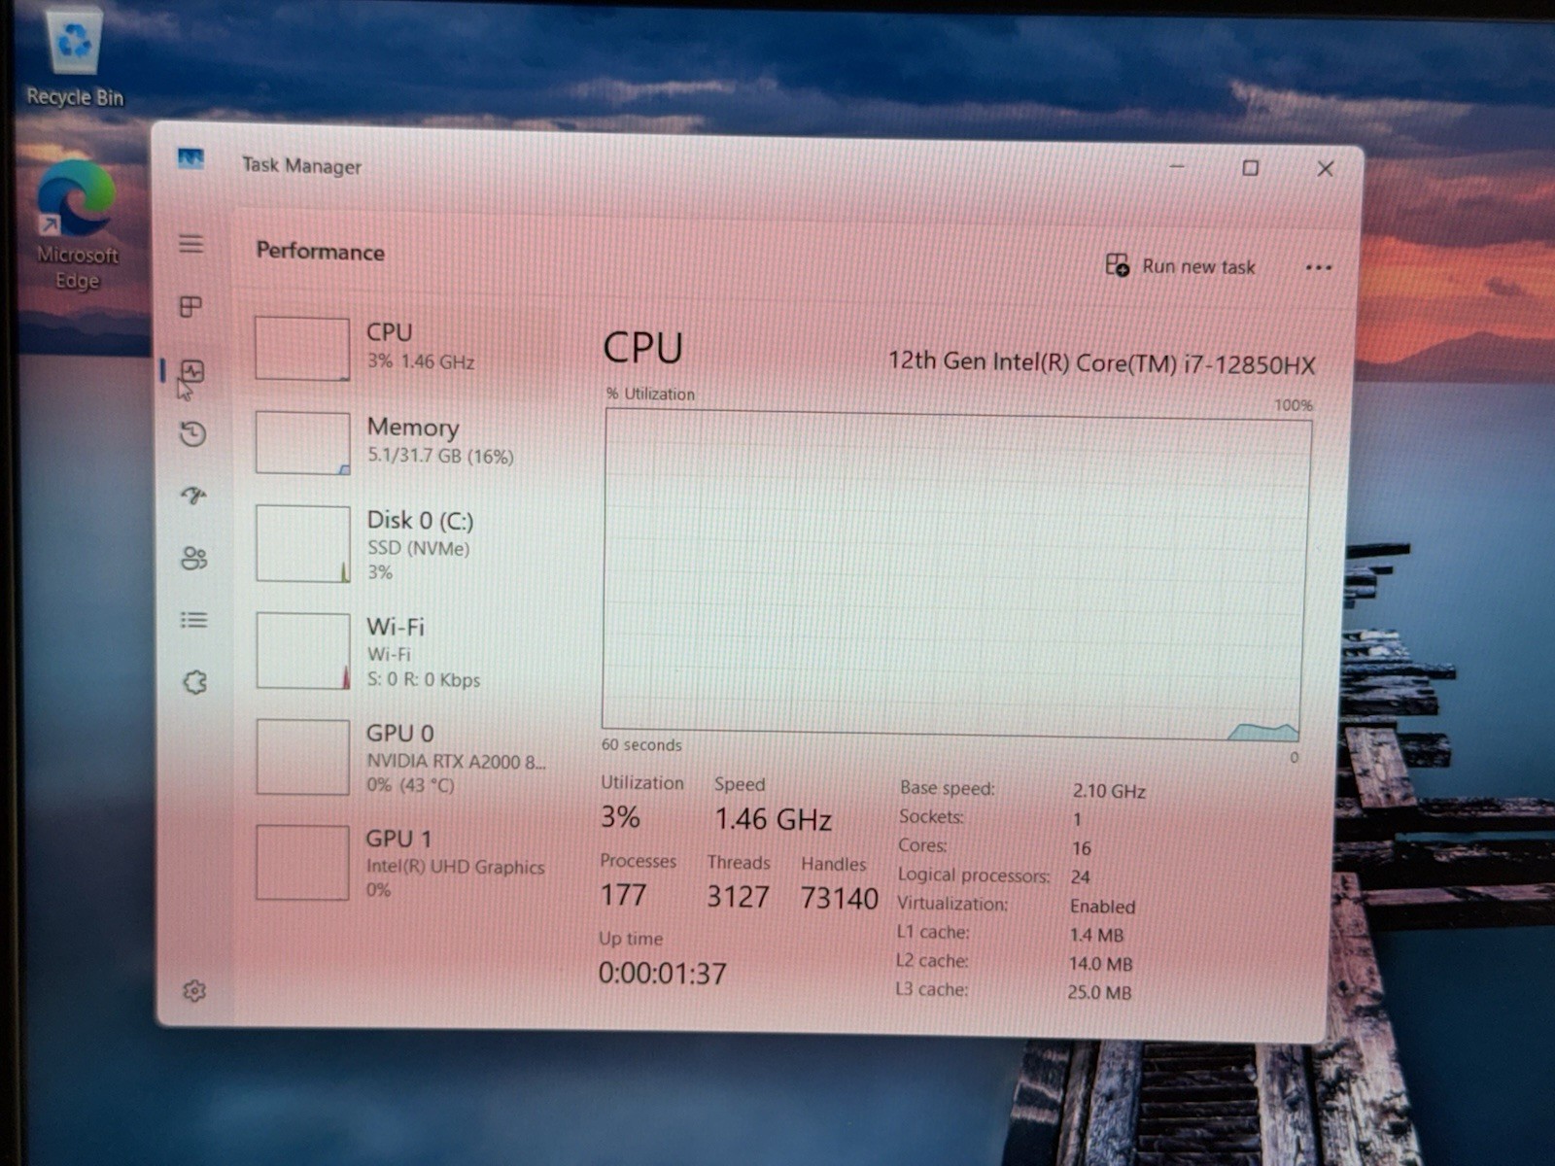The width and height of the screenshot is (1555, 1166).
Task: Open the Details page icon
Action: [193, 620]
